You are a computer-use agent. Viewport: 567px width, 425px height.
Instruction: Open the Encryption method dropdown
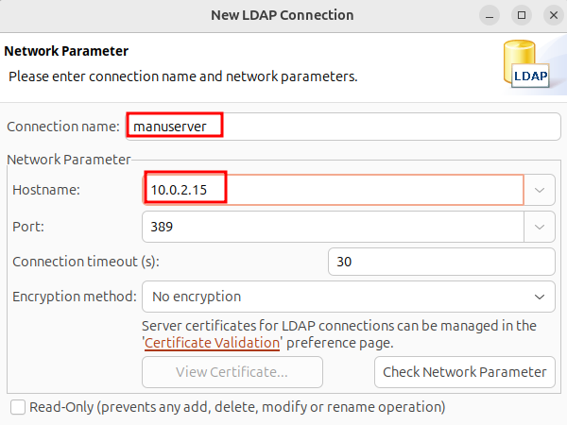pyautogui.click(x=348, y=297)
